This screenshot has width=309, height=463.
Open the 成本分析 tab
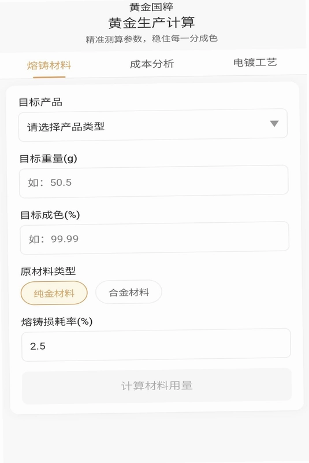coord(152,64)
